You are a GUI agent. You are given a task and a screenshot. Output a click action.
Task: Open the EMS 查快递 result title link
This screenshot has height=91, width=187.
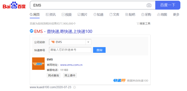coord(63,32)
